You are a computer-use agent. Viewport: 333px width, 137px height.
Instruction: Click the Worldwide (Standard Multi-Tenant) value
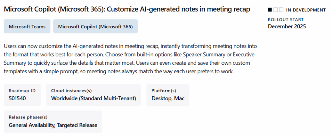[x=93, y=98]
